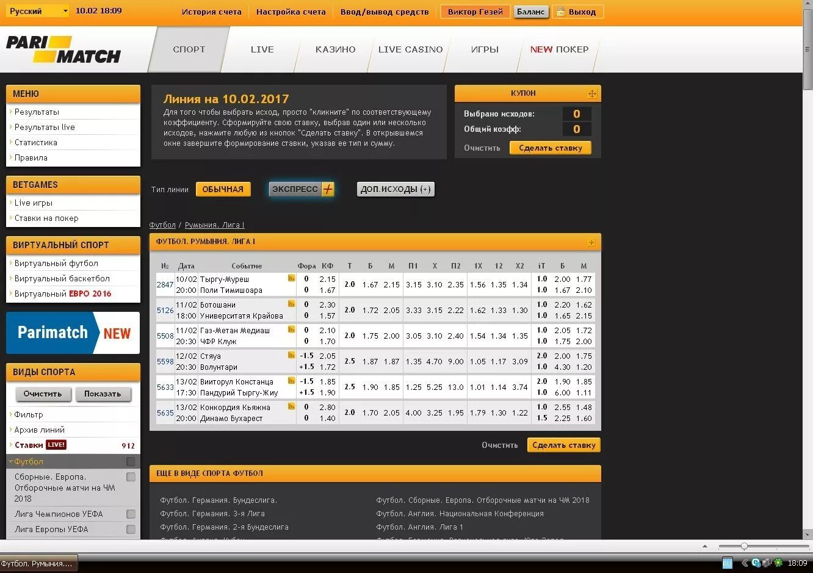Collapse the Футбол sport tree item
This screenshot has height=573, width=813.
click(29, 461)
